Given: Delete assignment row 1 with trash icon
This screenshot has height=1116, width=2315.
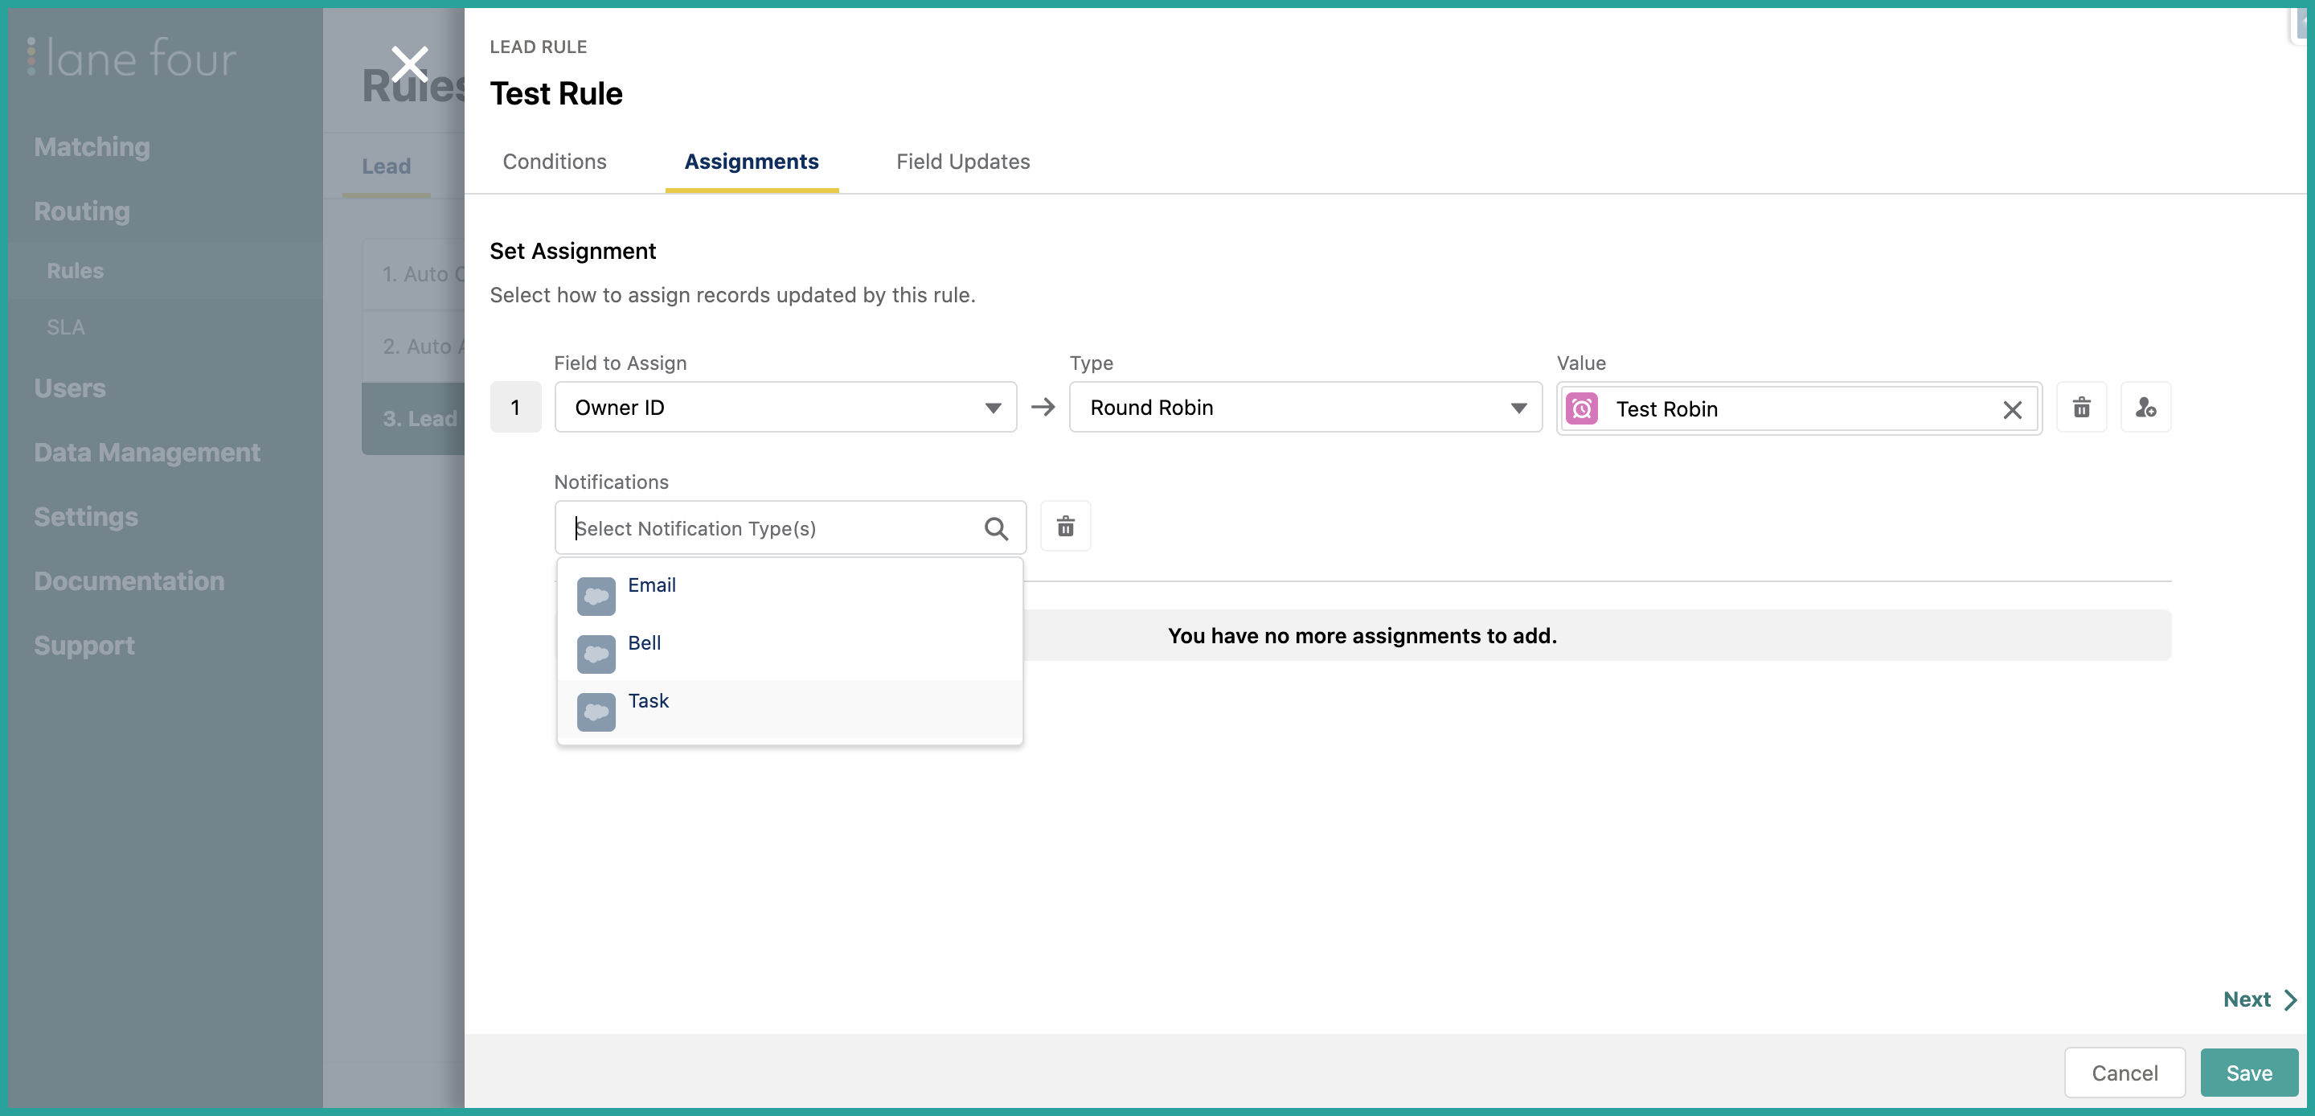Looking at the screenshot, I should click(2081, 408).
